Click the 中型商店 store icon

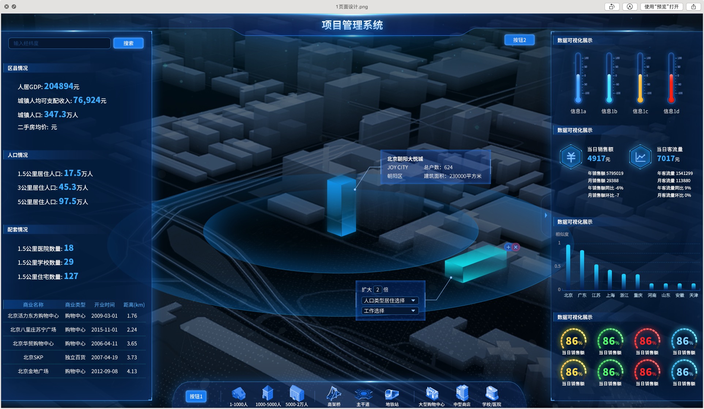(x=462, y=393)
